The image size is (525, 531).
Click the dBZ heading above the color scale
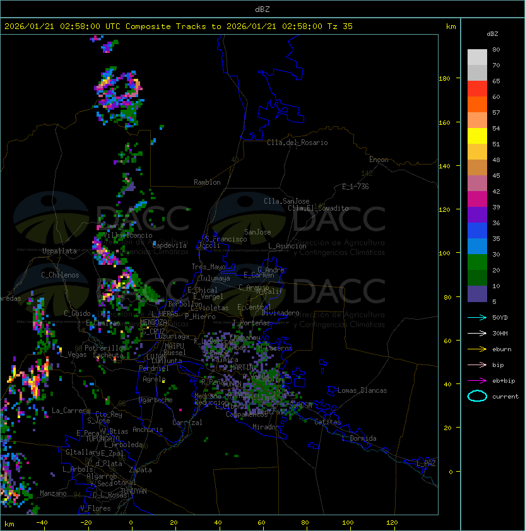coord(492,34)
